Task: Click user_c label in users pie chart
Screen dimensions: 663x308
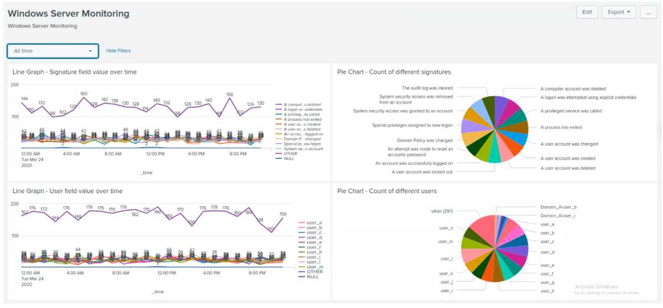Action: pos(547,241)
